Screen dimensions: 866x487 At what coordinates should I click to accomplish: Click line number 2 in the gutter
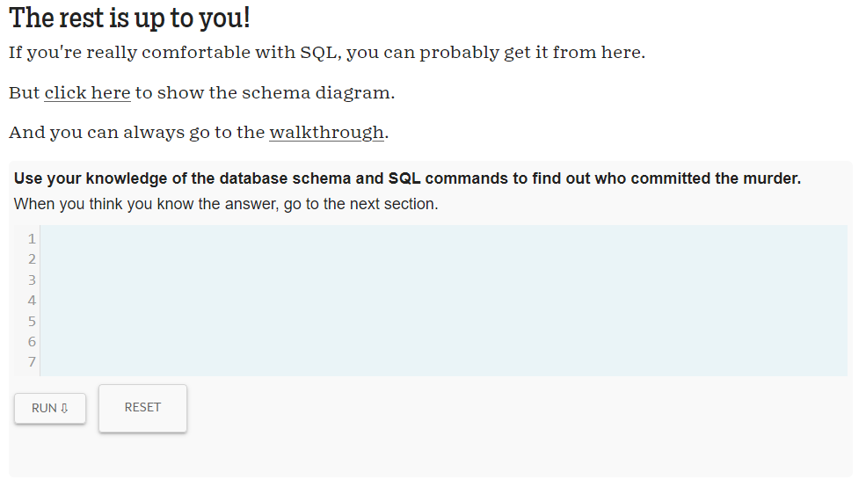32,259
